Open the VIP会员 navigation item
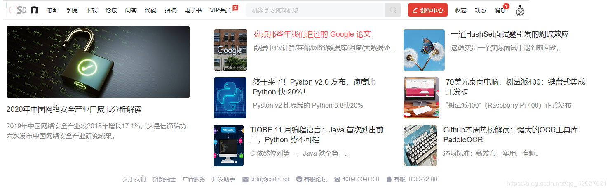Image resolution: width=610 pixels, height=191 pixels. click(x=220, y=10)
